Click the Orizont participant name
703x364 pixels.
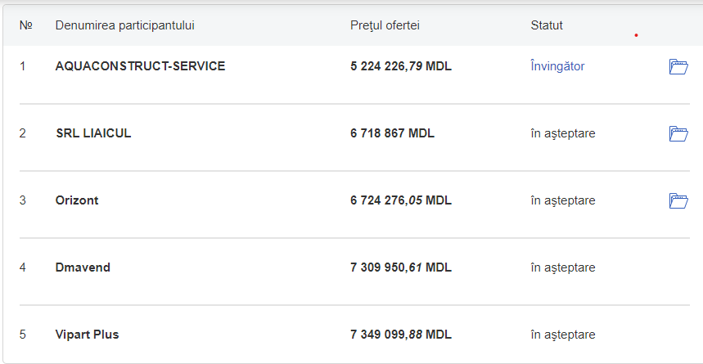[x=77, y=200]
